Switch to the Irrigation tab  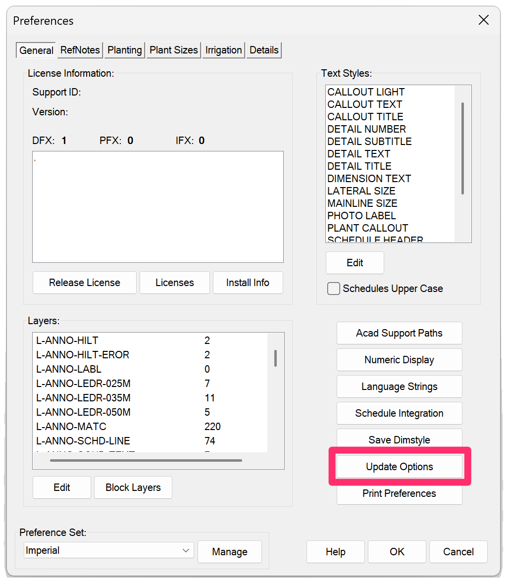(x=223, y=50)
